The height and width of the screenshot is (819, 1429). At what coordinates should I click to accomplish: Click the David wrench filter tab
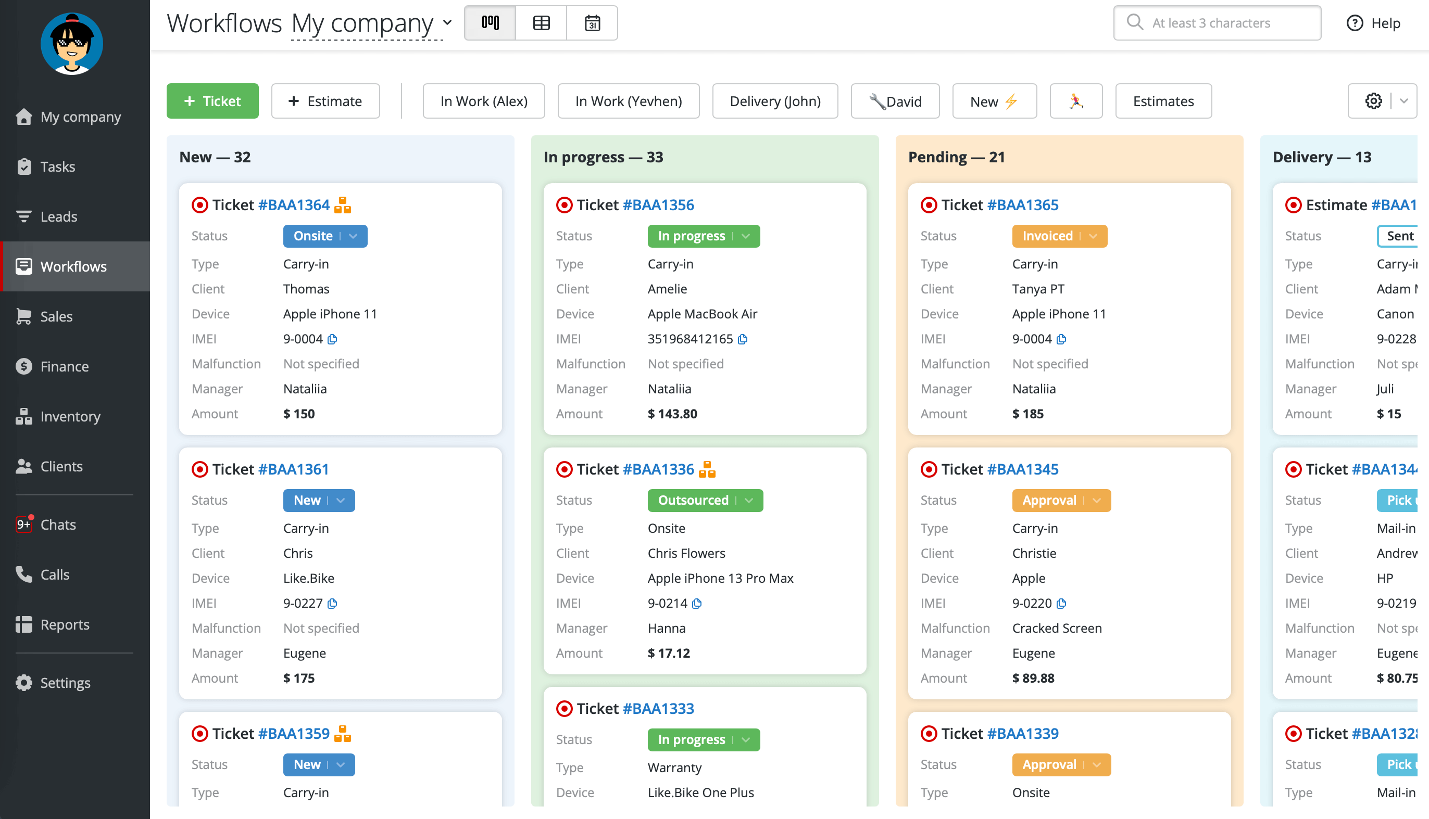click(894, 100)
